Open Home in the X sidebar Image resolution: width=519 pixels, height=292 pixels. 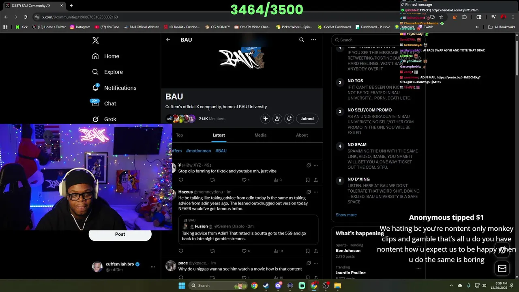[105, 56]
